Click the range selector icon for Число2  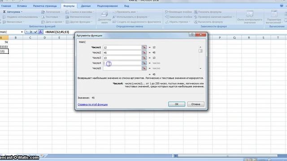coord(144,53)
